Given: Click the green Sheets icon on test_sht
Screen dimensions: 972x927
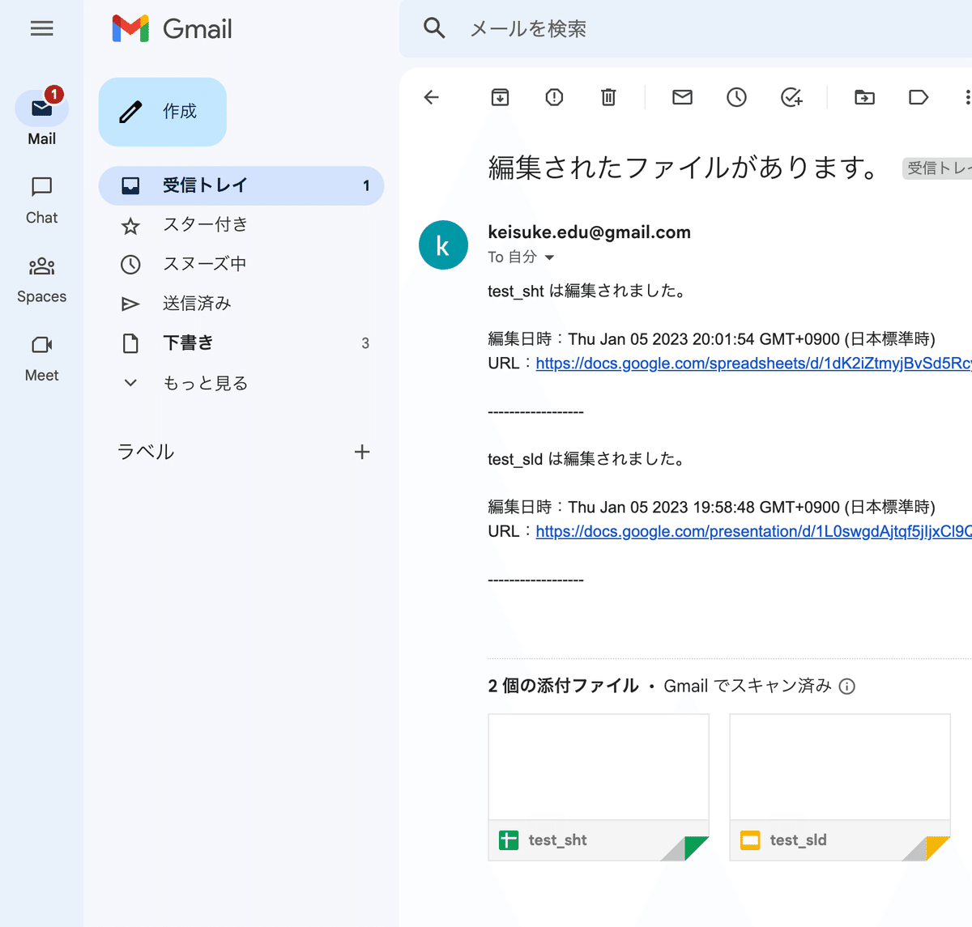Looking at the screenshot, I should (509, 840).
